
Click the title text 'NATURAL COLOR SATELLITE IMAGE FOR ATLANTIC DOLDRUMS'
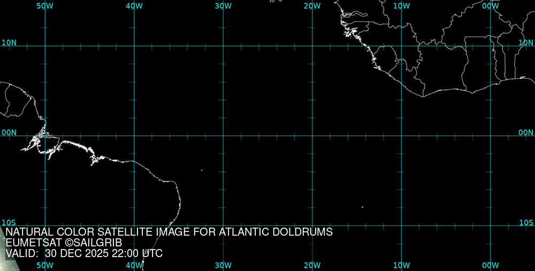point(169,232)
